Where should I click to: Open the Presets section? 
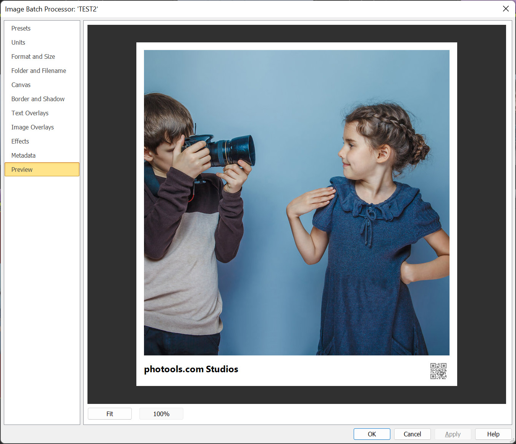[x=21, y=28]
